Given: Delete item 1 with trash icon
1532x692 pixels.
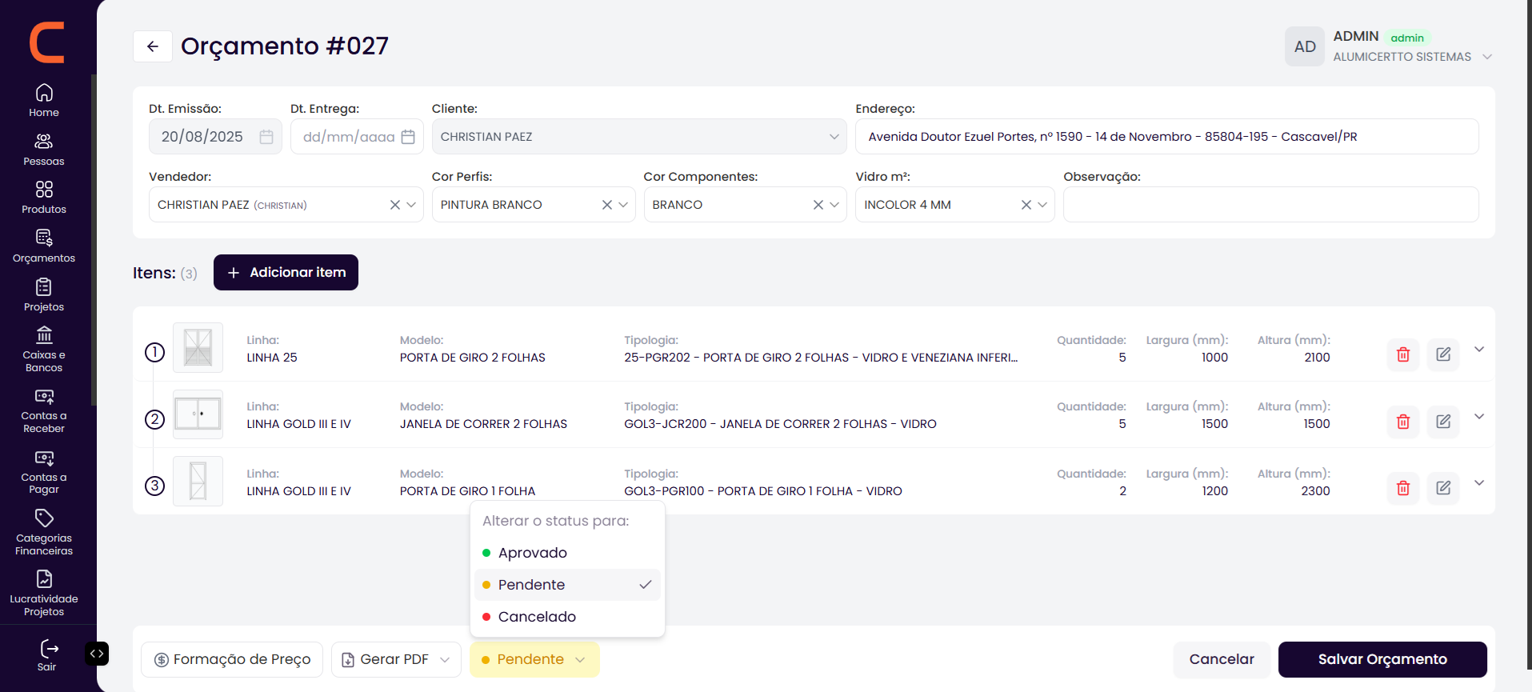Looking at the screenshot, I should pos(1402,354).
